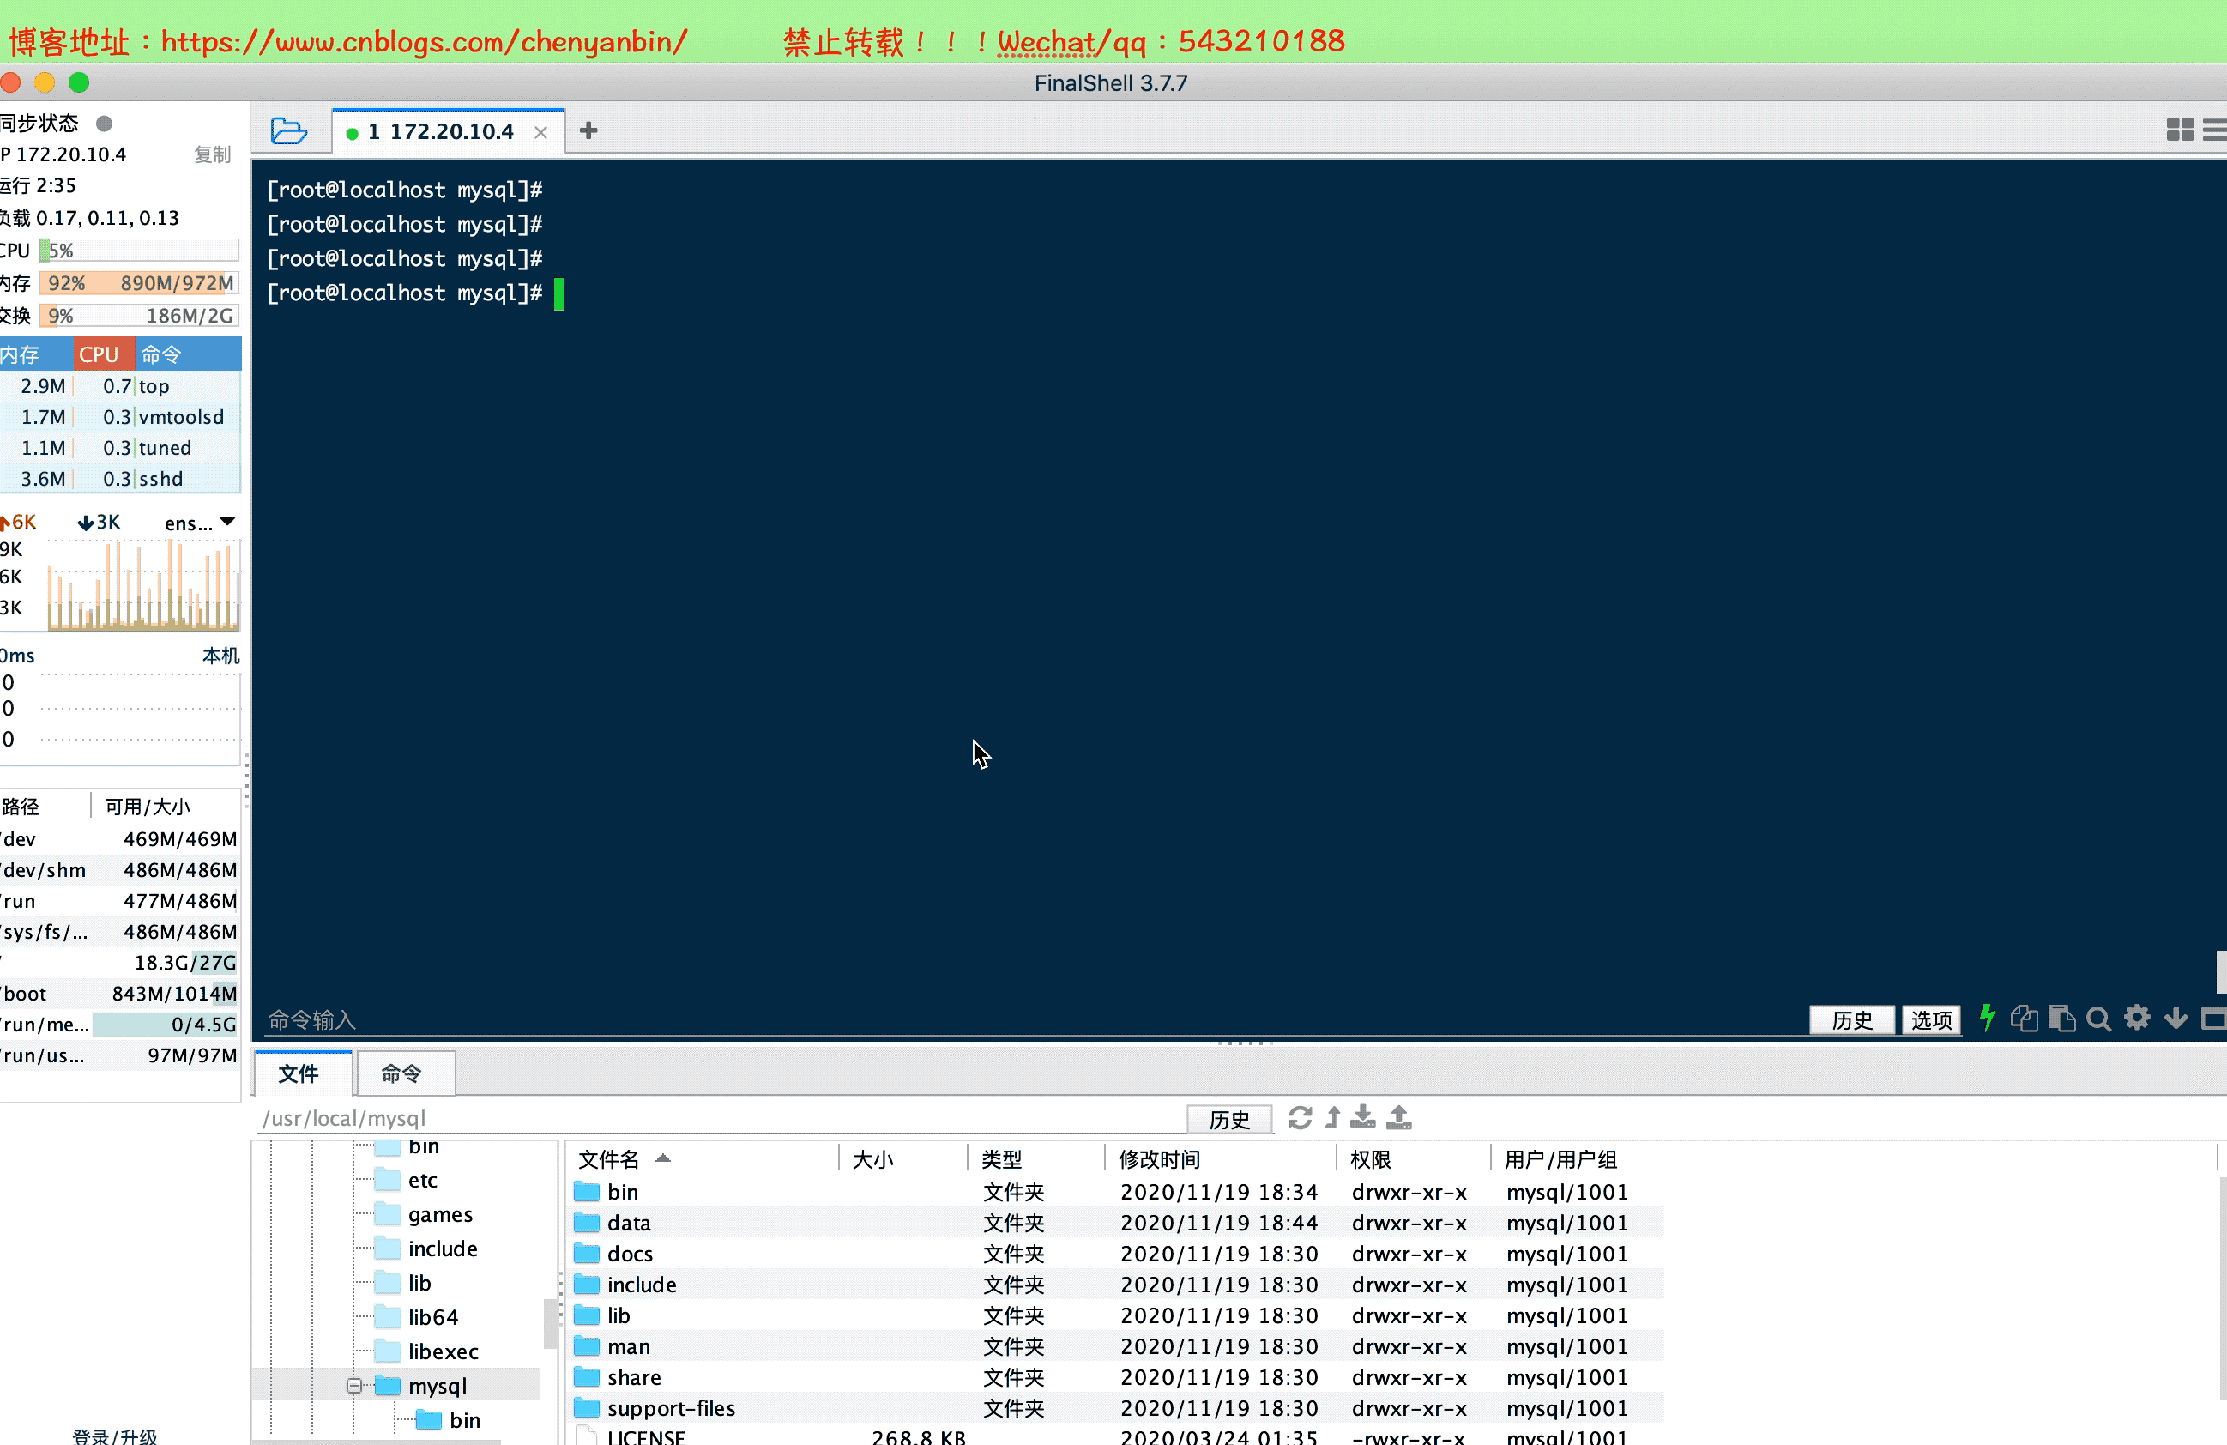Sort by 类型 column header

1035,1158
